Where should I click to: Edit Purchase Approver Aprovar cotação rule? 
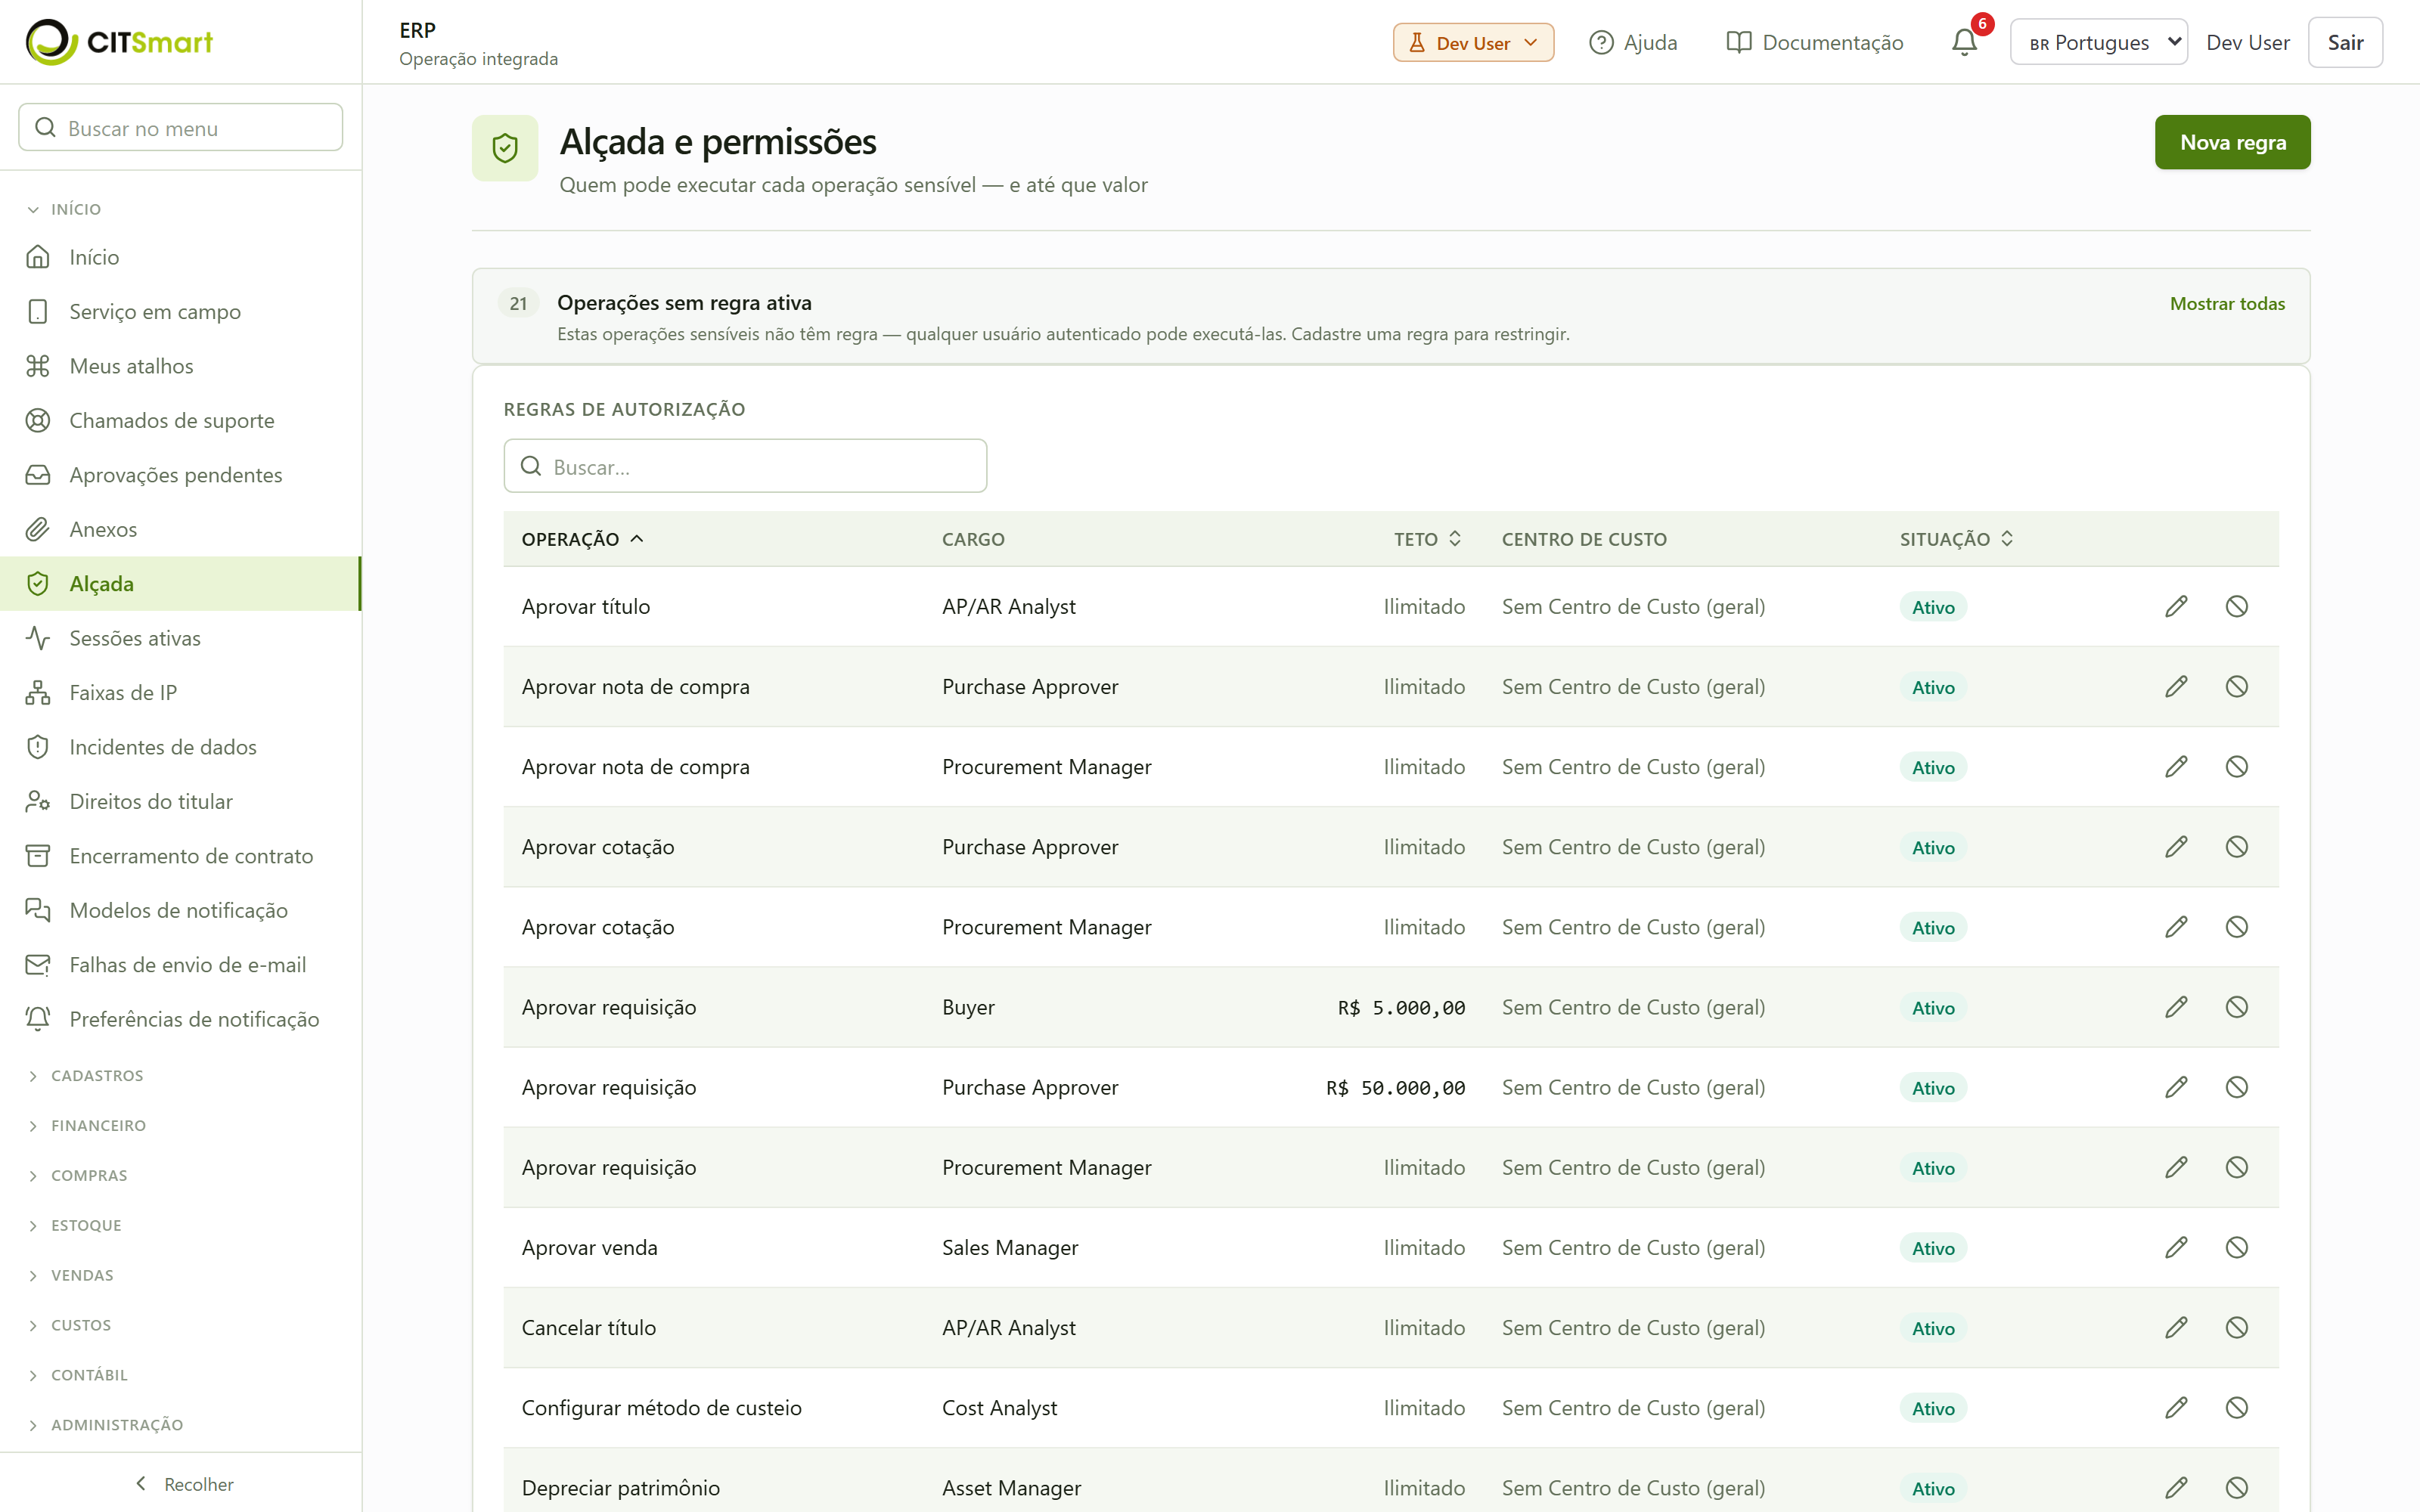[x=2176, y=847]
